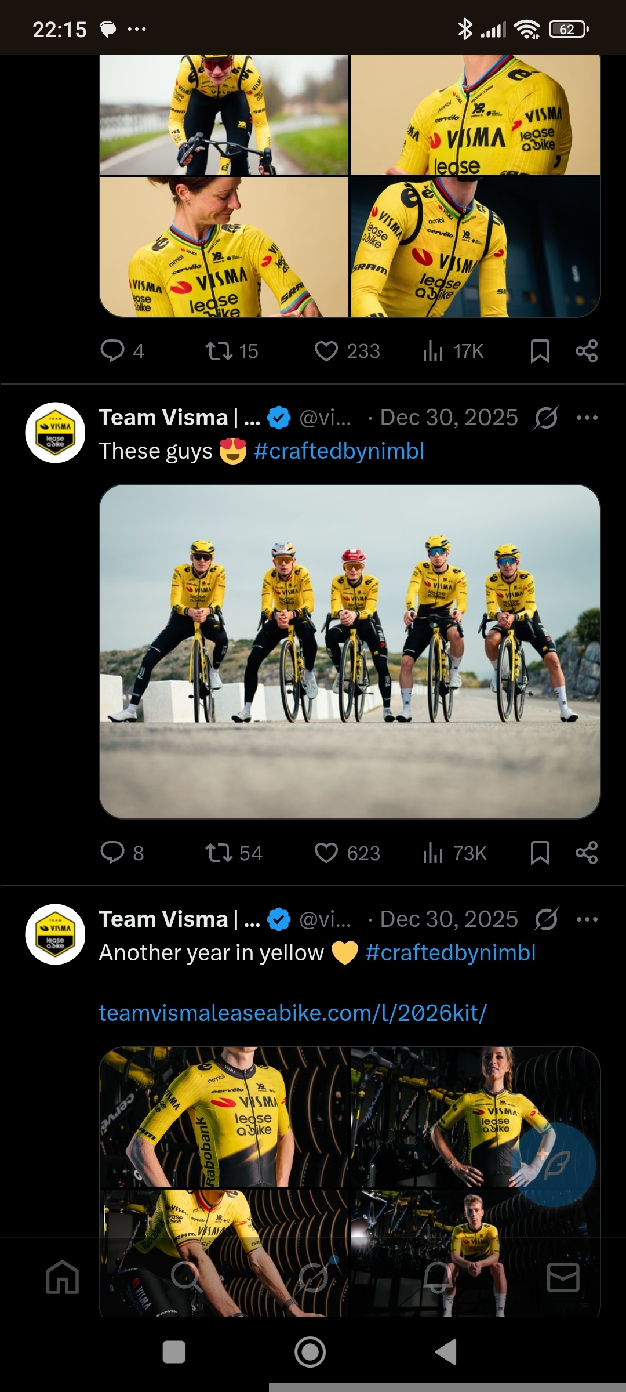Repost the "These guys" tweet
626x1392 pixels.
(x=219, y=853)
